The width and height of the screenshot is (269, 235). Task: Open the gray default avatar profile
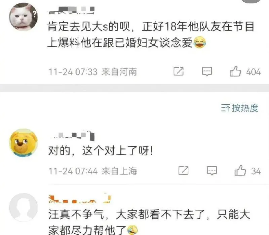23,207
